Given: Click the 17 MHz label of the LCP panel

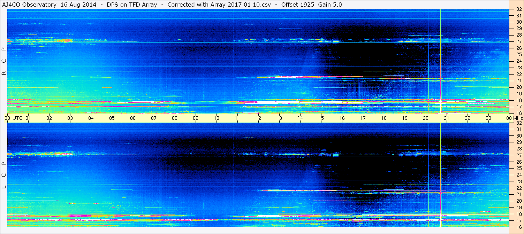Looking at the screenshot, I should pos(519,220).
